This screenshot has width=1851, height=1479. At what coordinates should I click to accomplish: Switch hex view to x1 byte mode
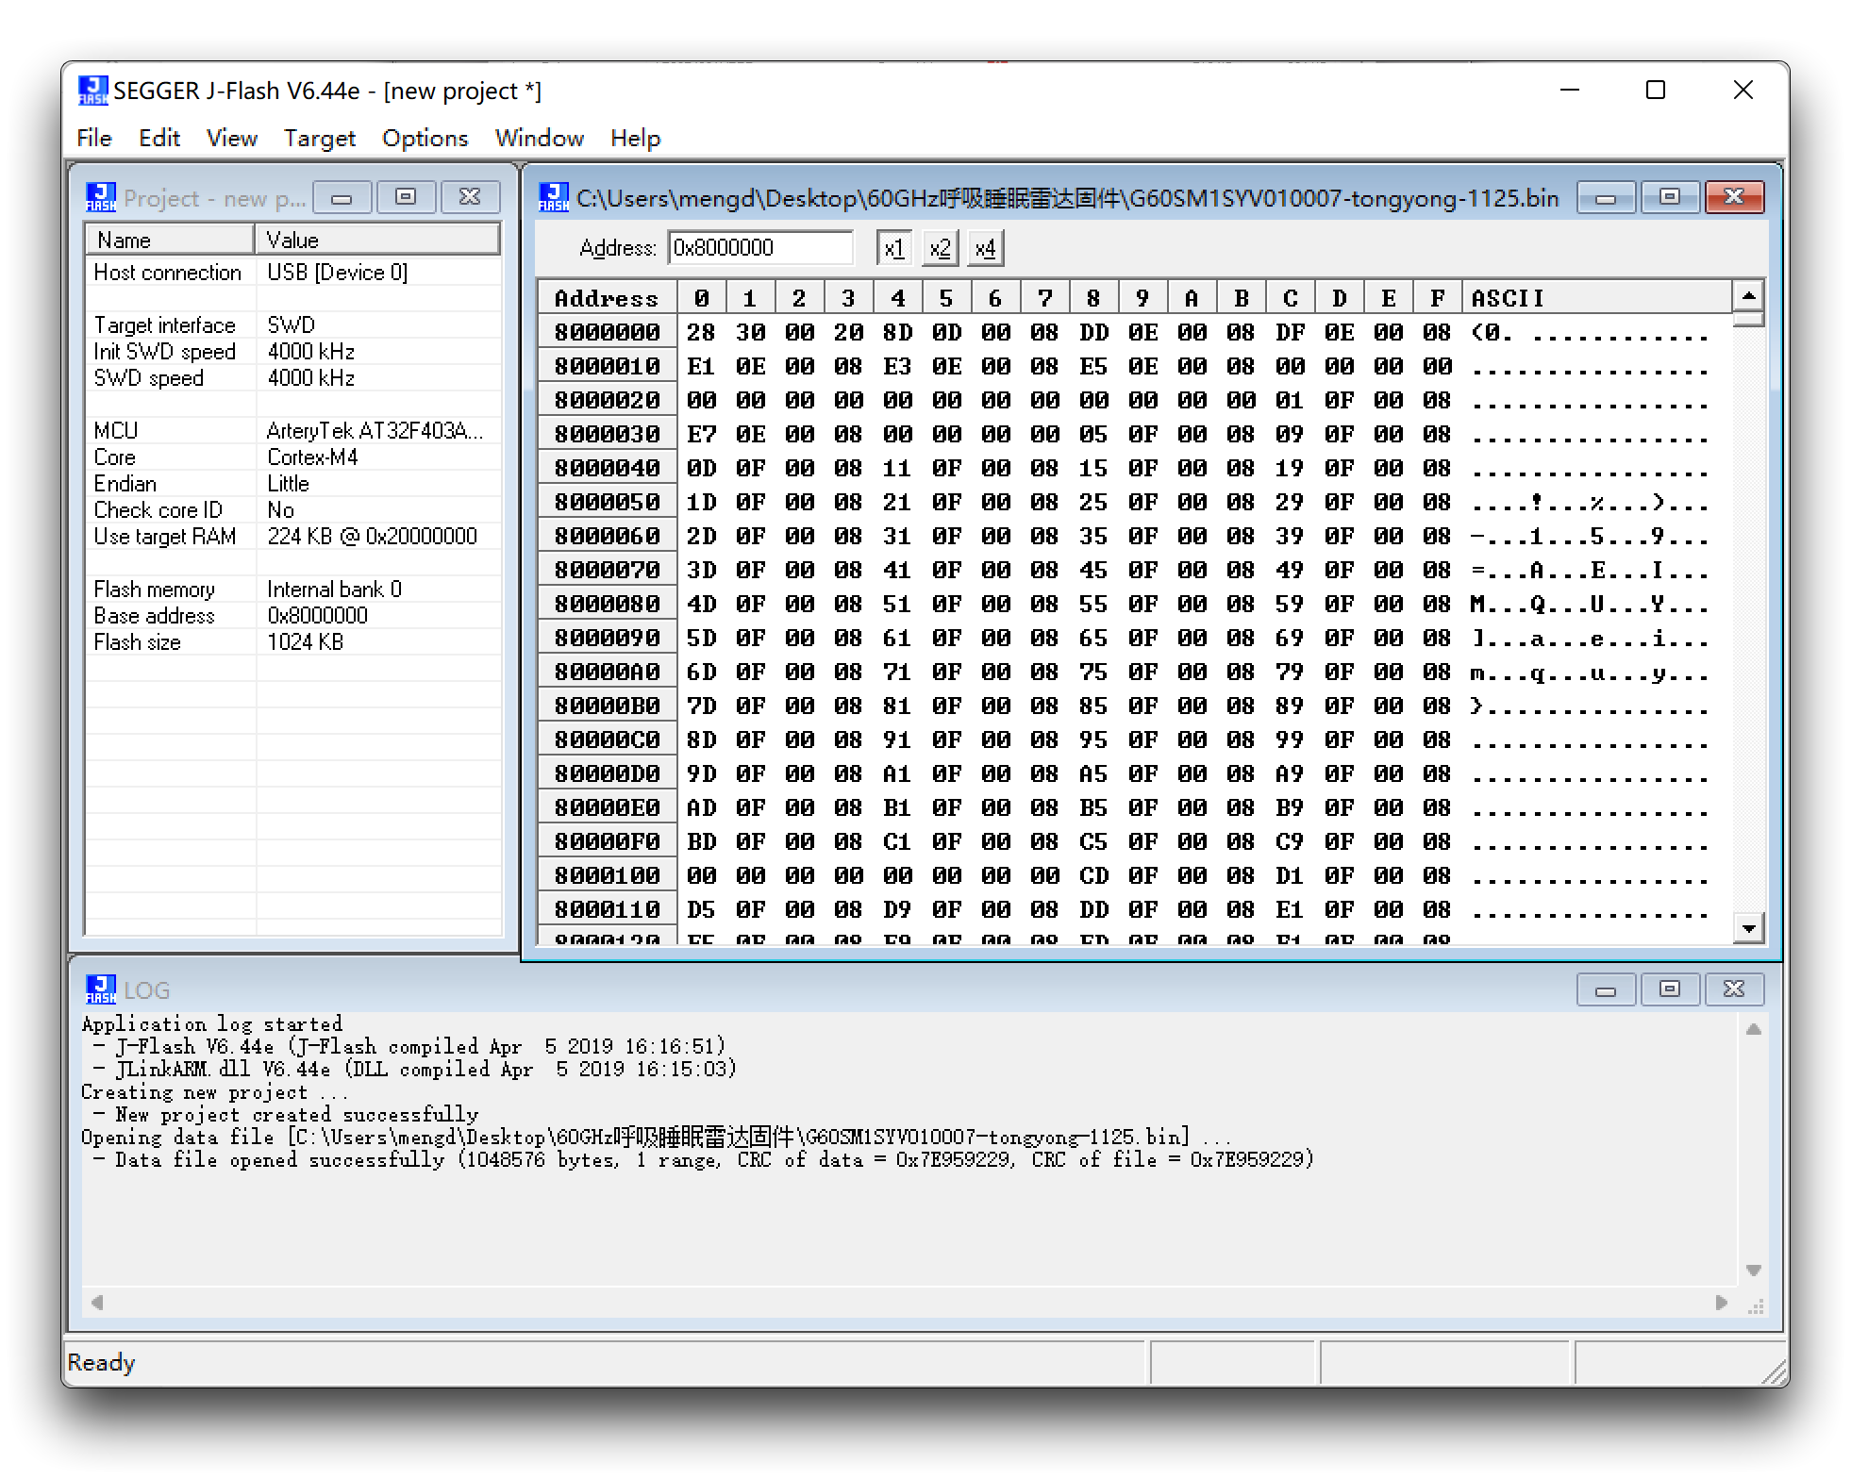(x=893, y=249)
